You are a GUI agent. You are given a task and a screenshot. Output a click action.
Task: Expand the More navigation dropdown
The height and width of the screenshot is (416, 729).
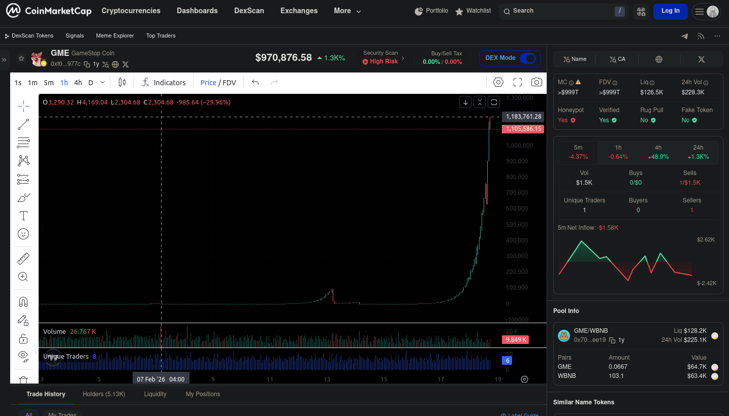(x=347, y=11)
